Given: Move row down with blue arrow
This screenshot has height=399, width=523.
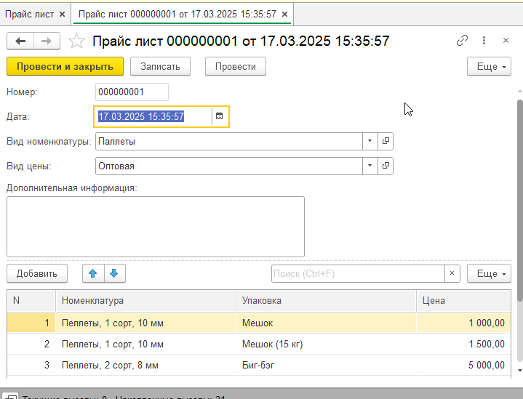Looking at the screenshot, I should tap(115, 273).
